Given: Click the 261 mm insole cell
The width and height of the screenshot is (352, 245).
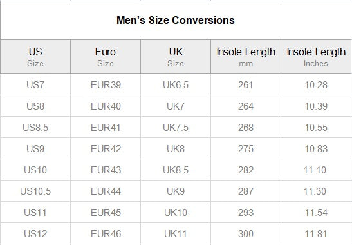Looking at the screenshot, I should click(246, 85).
